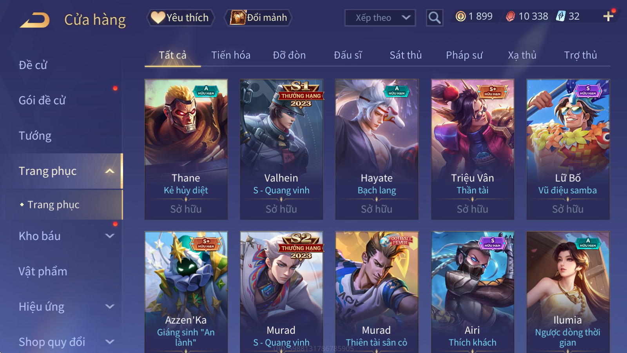Open Đổi mảnh fragment exchange button

click(258, 18)
